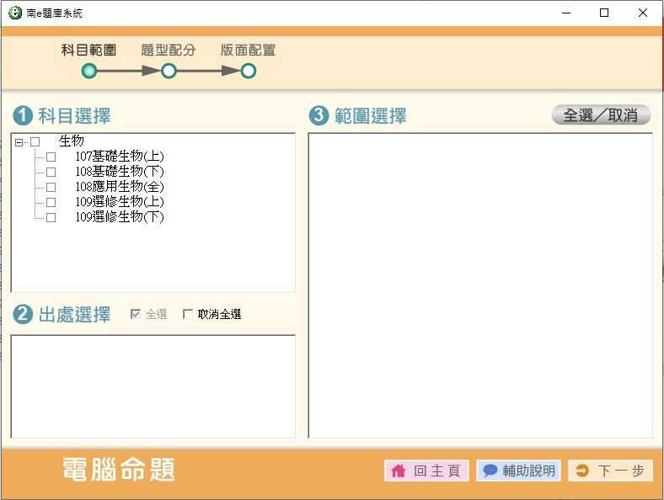Open 輔助說明 help button
Screen dimensions: 664x500
coord(519,471)
